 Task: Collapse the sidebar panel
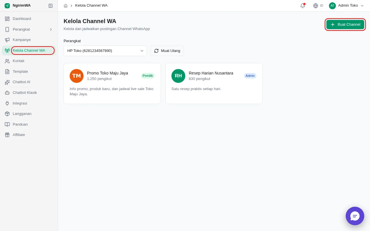[51, 5]
